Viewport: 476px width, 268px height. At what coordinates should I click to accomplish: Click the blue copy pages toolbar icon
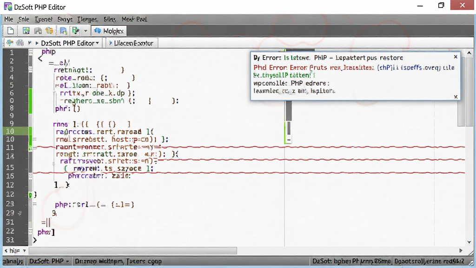tap(63, 31)
